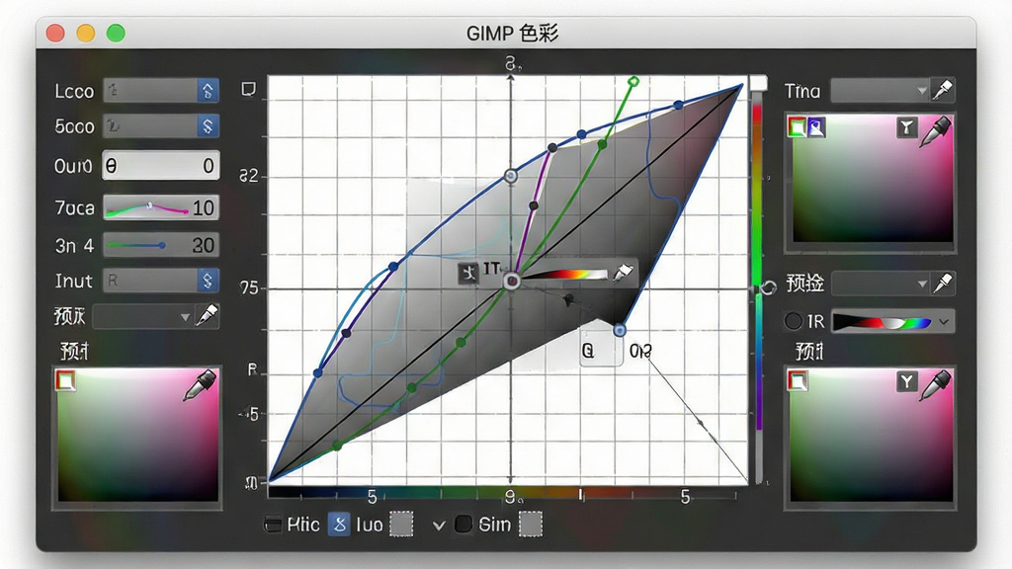Click red square icon in bottom-right color panel
Viewport: 1012px width, 569px height.
click(798, 380)
